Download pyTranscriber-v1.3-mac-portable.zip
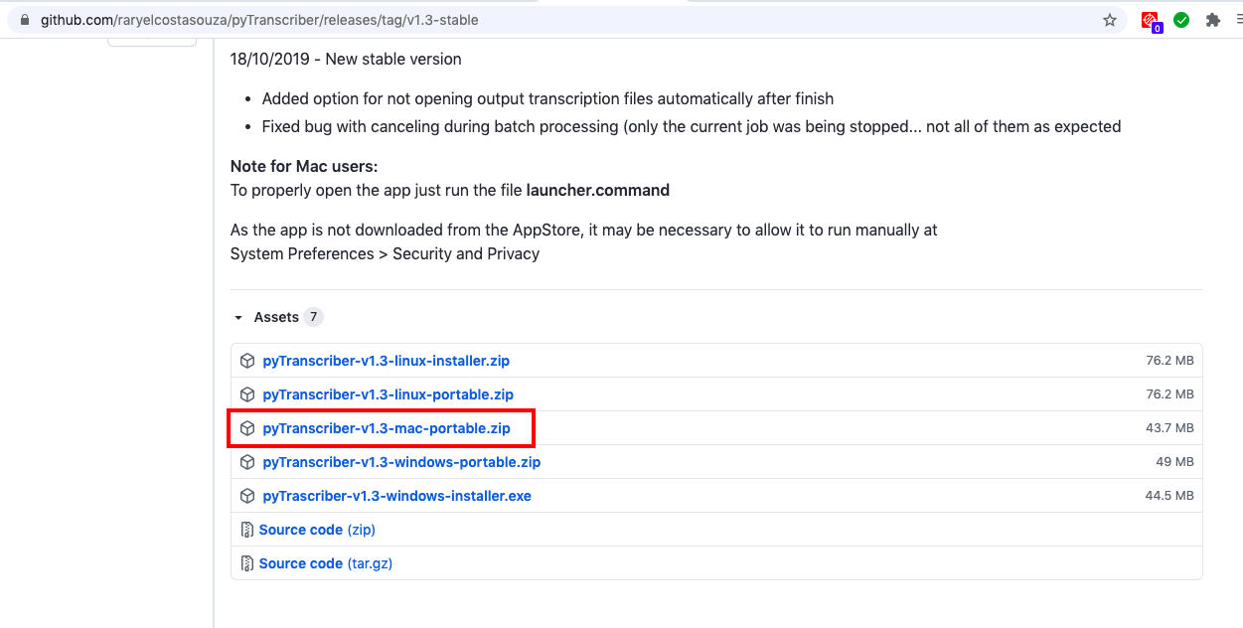 [x=387, y=428]
